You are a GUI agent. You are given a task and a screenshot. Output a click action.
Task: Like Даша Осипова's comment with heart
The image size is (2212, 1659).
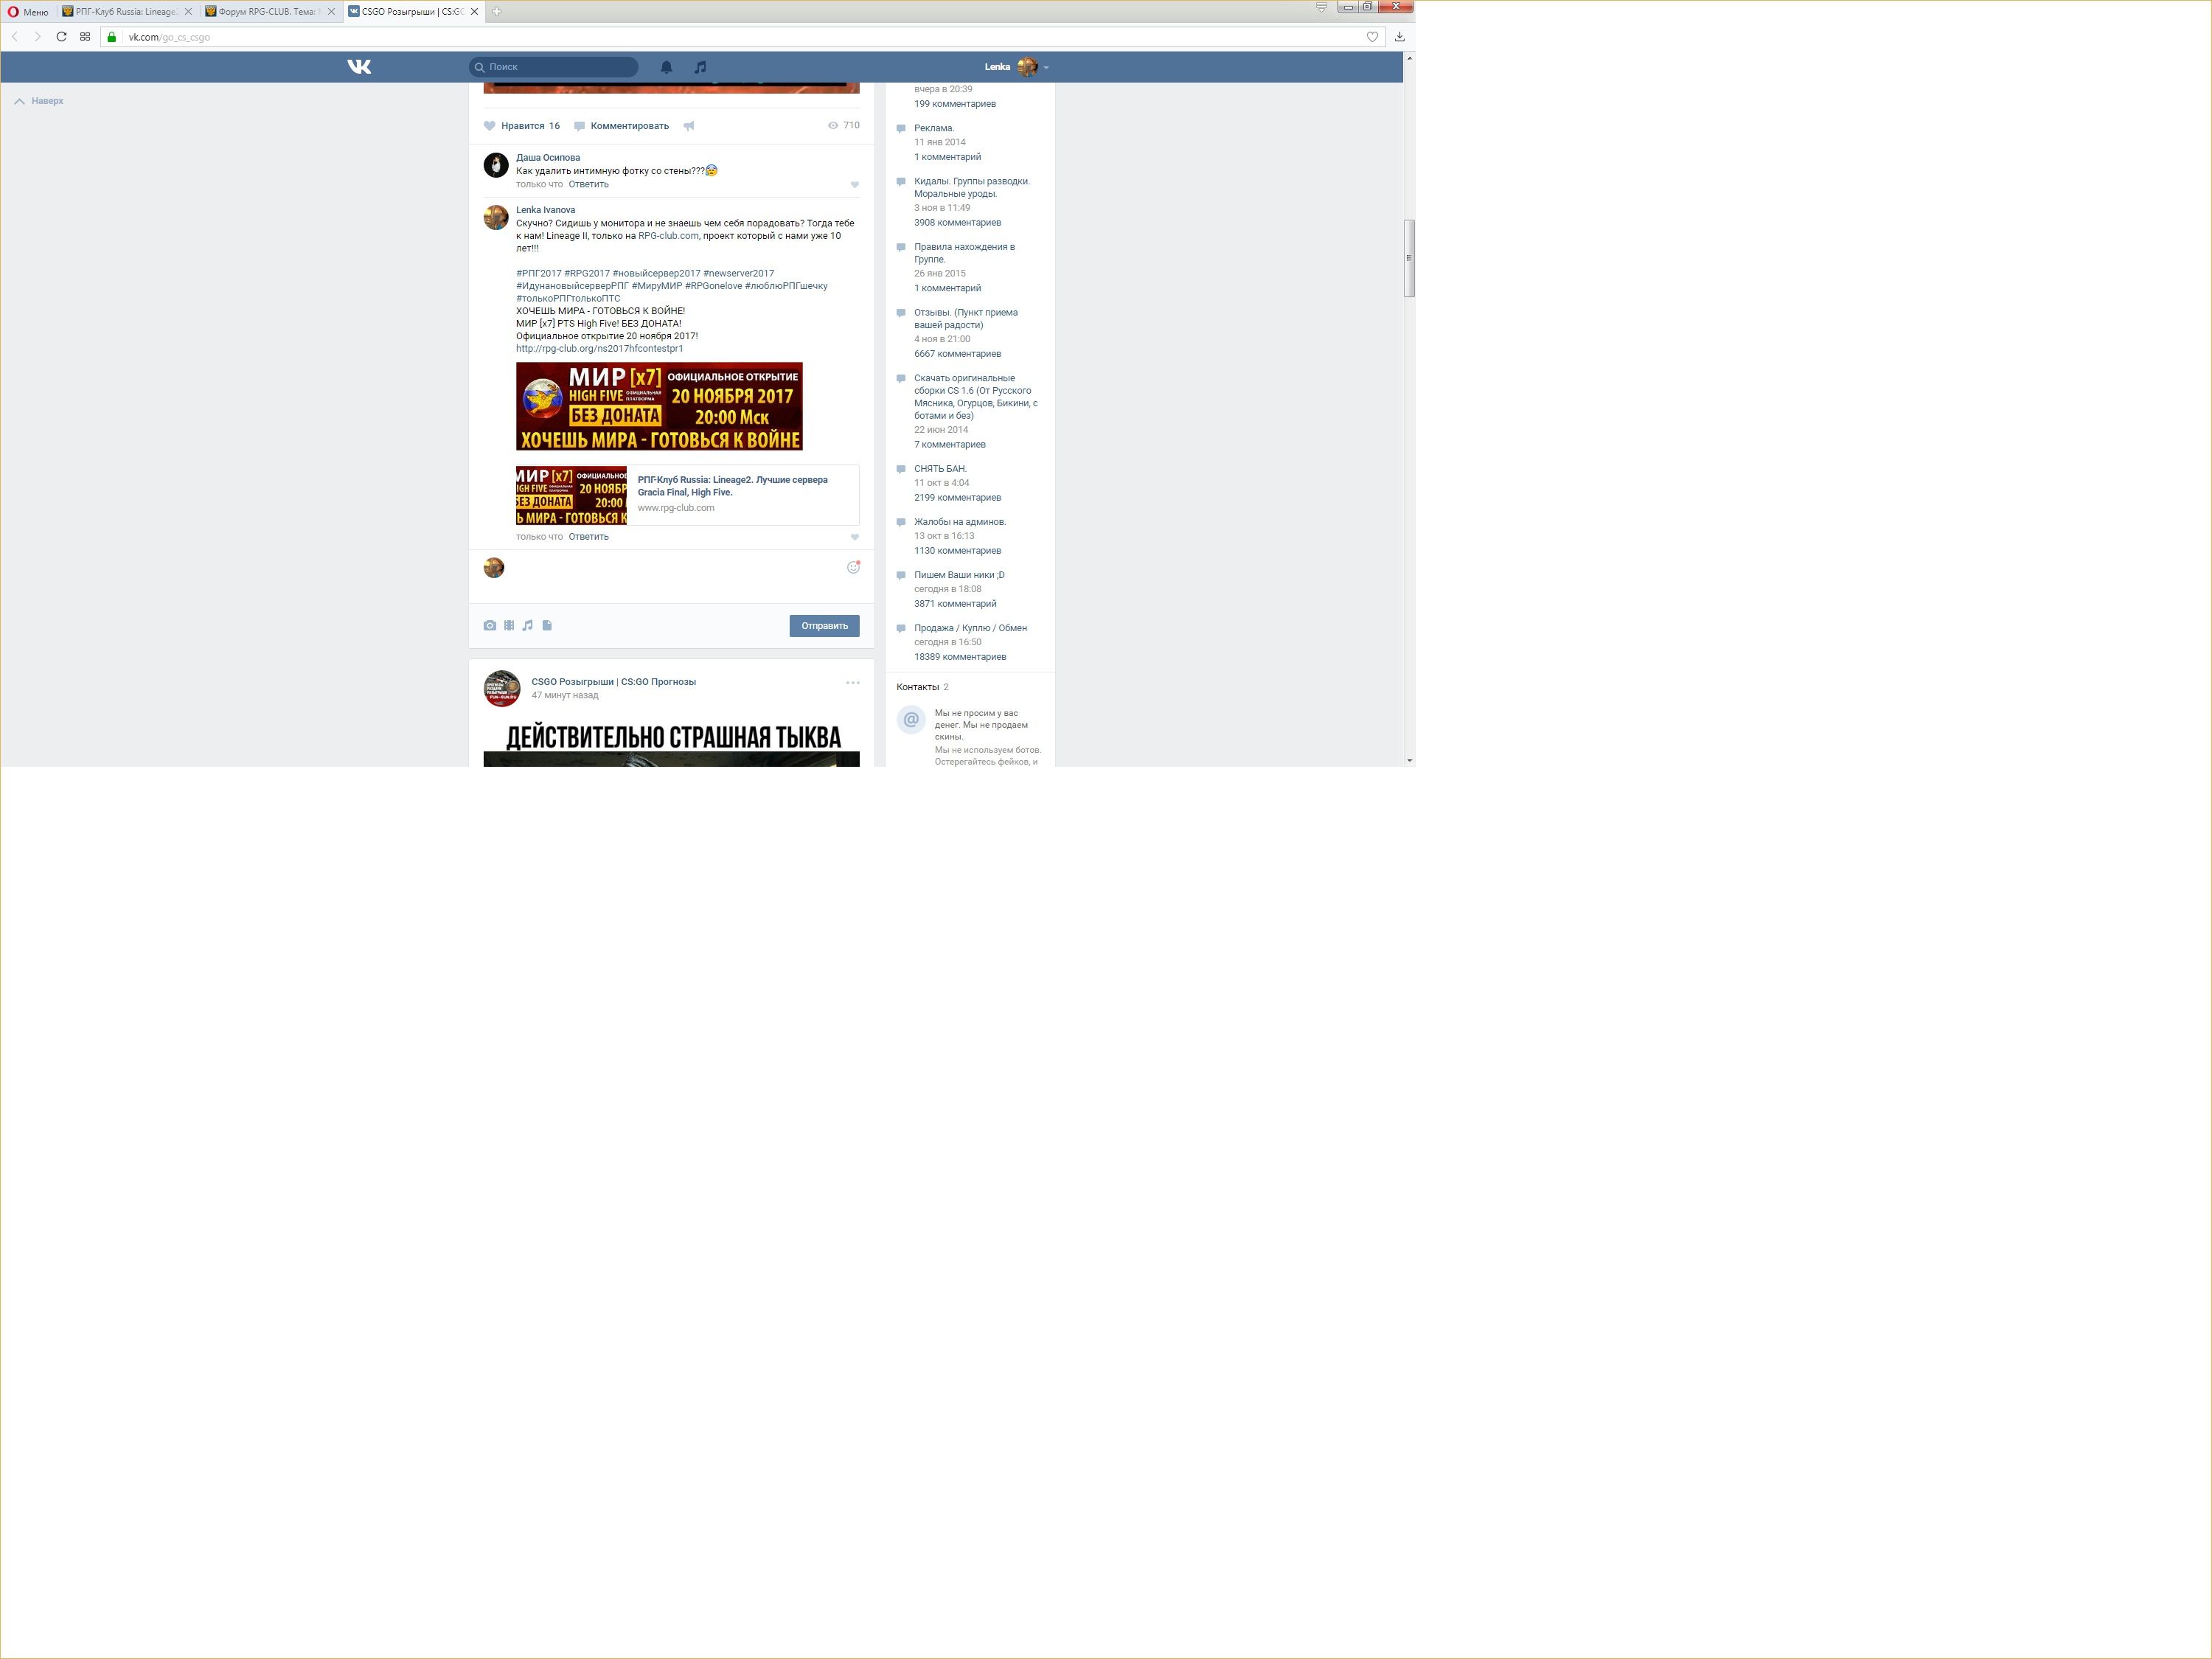[x=854, y=185]
